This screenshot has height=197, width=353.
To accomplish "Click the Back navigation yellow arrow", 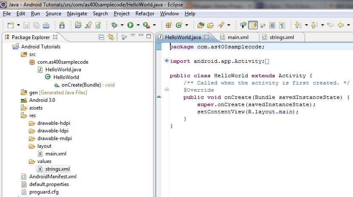I will (341, 25).
